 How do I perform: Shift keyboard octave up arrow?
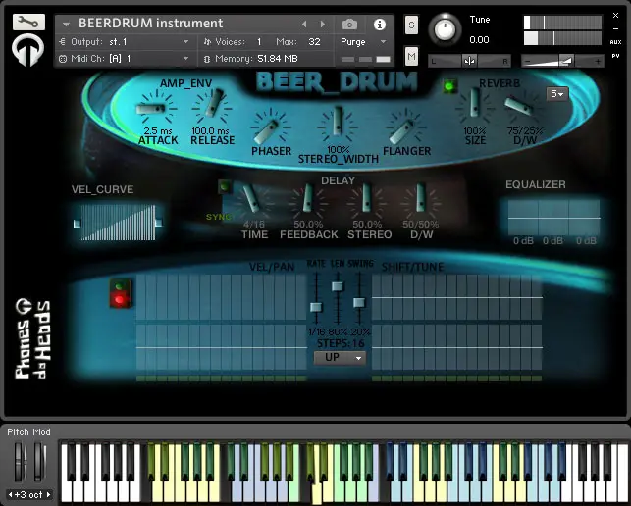pos(48,495)
